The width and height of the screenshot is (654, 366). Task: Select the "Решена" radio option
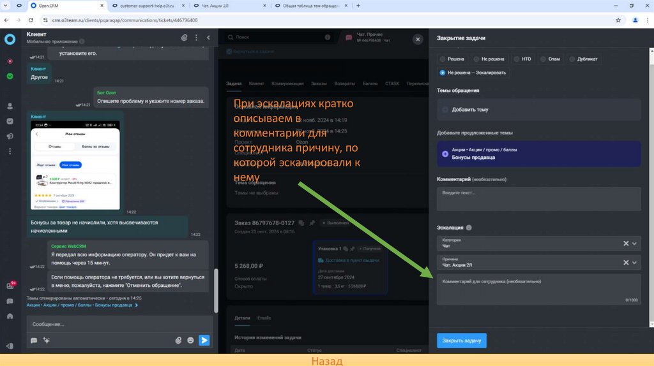tap(443, 59)
